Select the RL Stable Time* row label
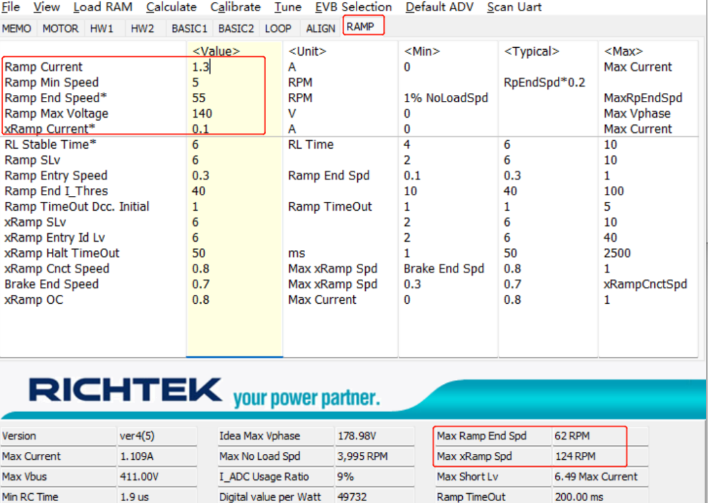708x503 pixels. click(50, 144)
